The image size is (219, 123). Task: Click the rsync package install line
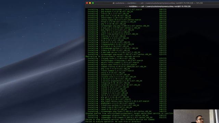tap(127, 32)
